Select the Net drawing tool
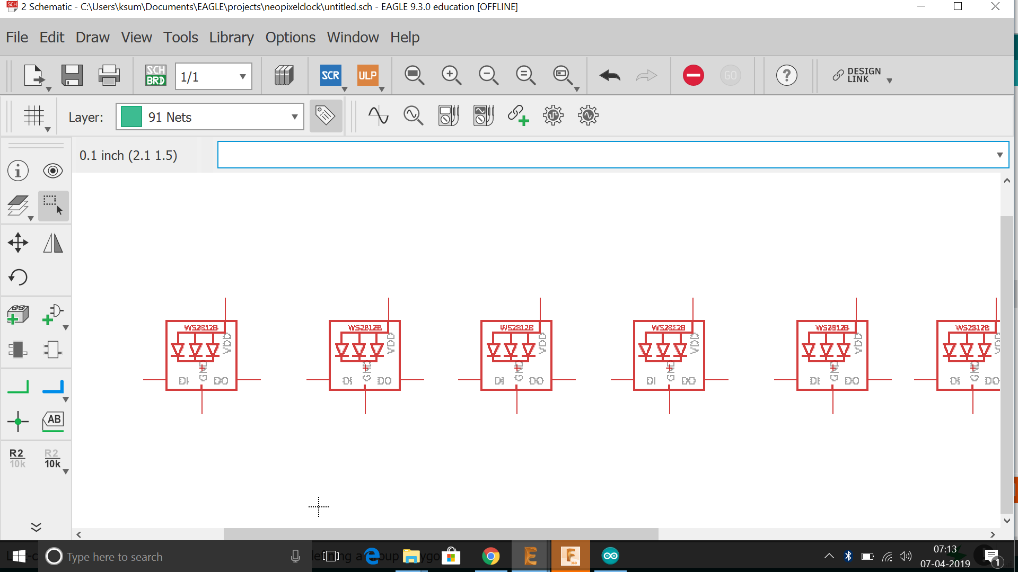 [18, 387]
